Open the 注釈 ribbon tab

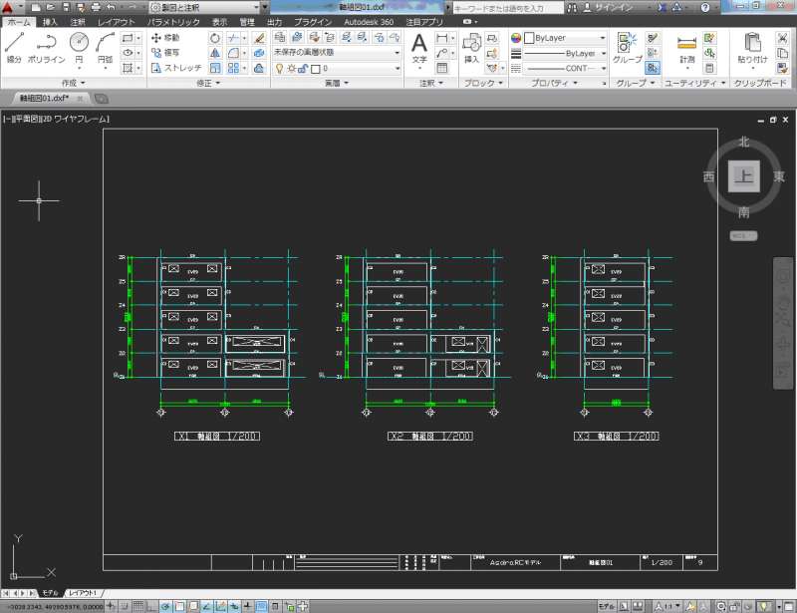pos(78,21)
